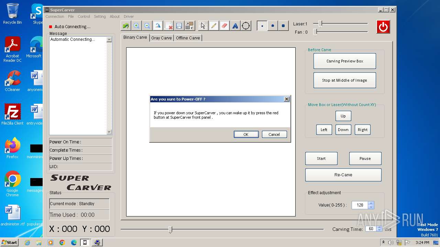Image resolution: width=440 pixels, height=247 pixels.
Task: Click the green open-image arrow icon
Action: pyautogui.click(x=126, y=26)
